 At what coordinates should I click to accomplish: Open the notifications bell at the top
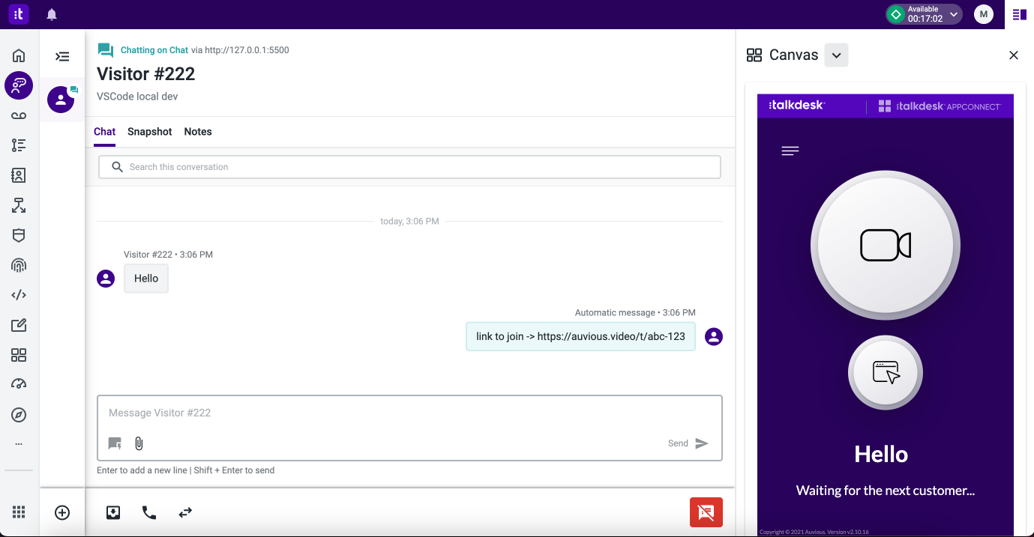pos(50,14)
